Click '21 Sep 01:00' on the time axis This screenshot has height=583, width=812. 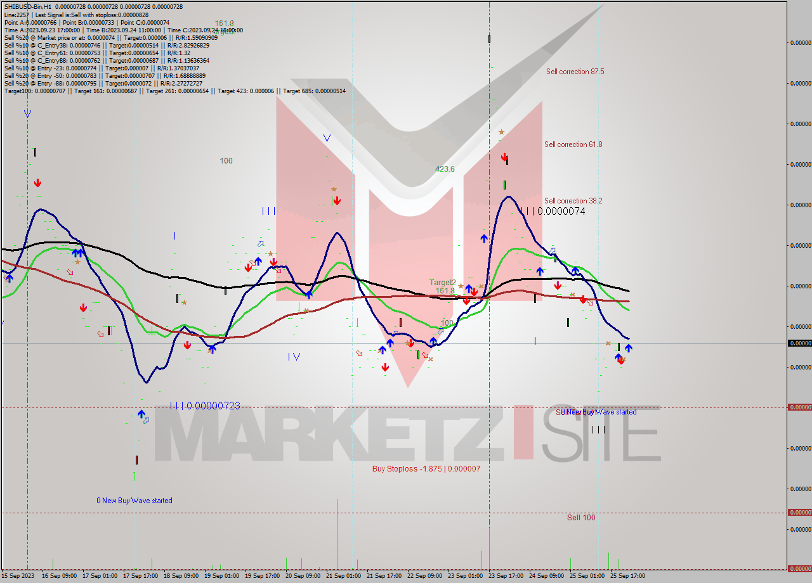point(343,576)
